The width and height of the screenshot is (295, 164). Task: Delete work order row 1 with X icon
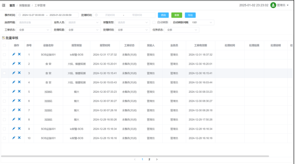tap(19, 54)
